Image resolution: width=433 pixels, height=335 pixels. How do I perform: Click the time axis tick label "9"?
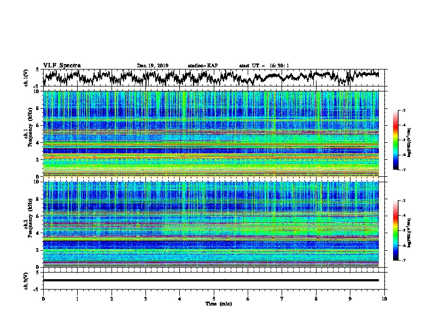pyautogui.click(x=350, y=298)
